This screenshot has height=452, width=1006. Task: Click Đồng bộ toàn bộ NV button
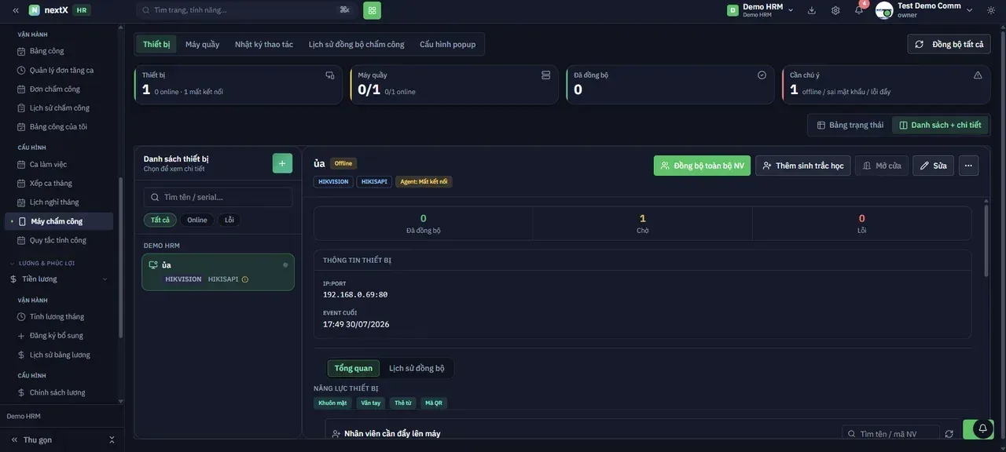coord(702,166)
